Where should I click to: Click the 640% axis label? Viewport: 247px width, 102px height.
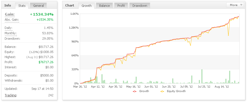pos(75,56)
